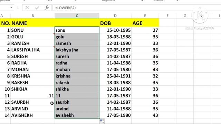Image resolution: width=221 pixels, height=124 pixels.
Task: Select lowercase cell sonu
Action: pyautogui.click(x=77, y=30)
